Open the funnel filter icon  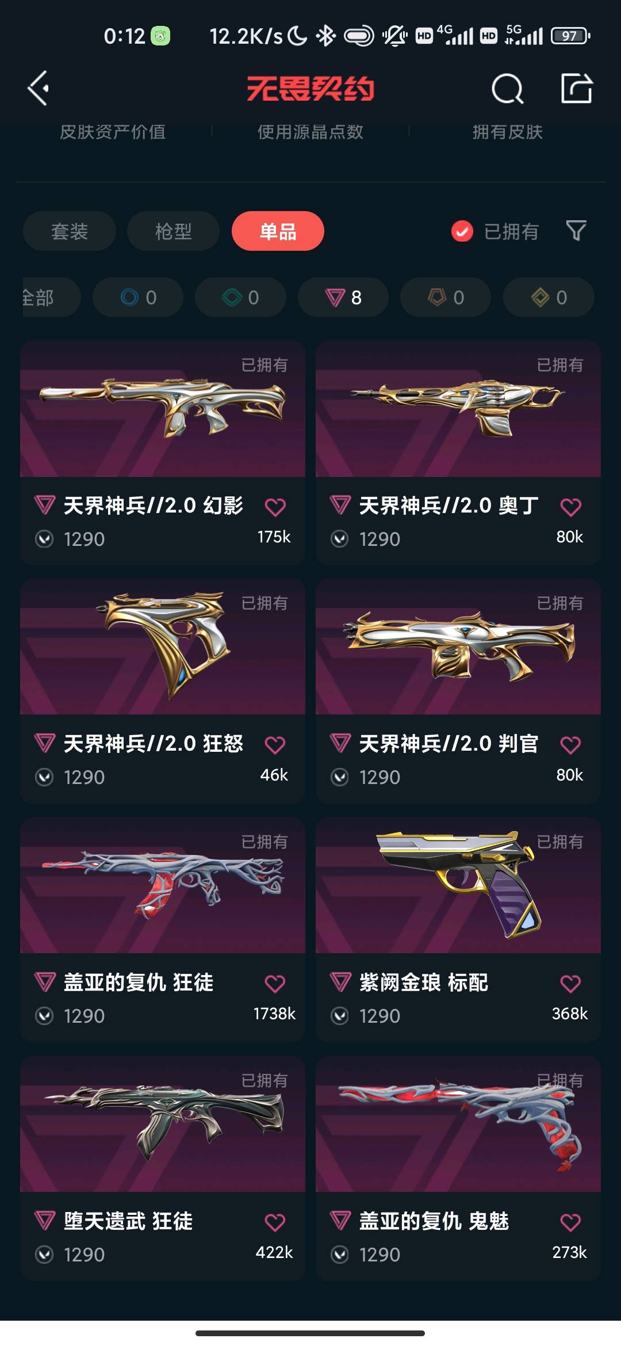click(576, 231)
